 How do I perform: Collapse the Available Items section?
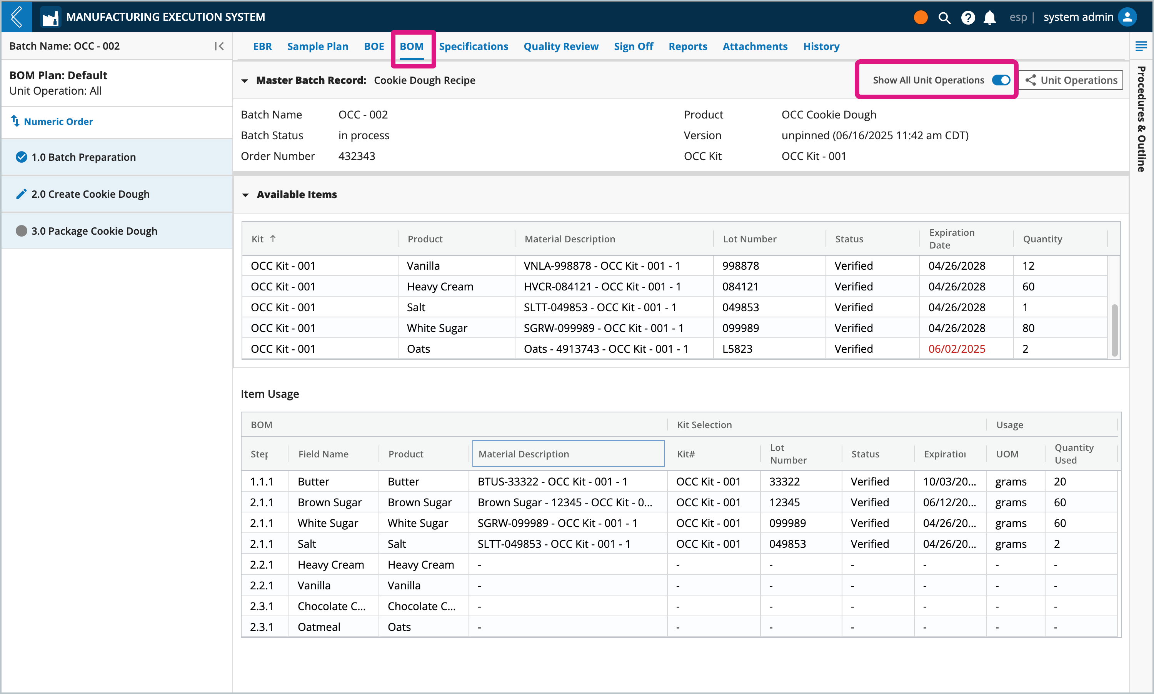[245, 195]
